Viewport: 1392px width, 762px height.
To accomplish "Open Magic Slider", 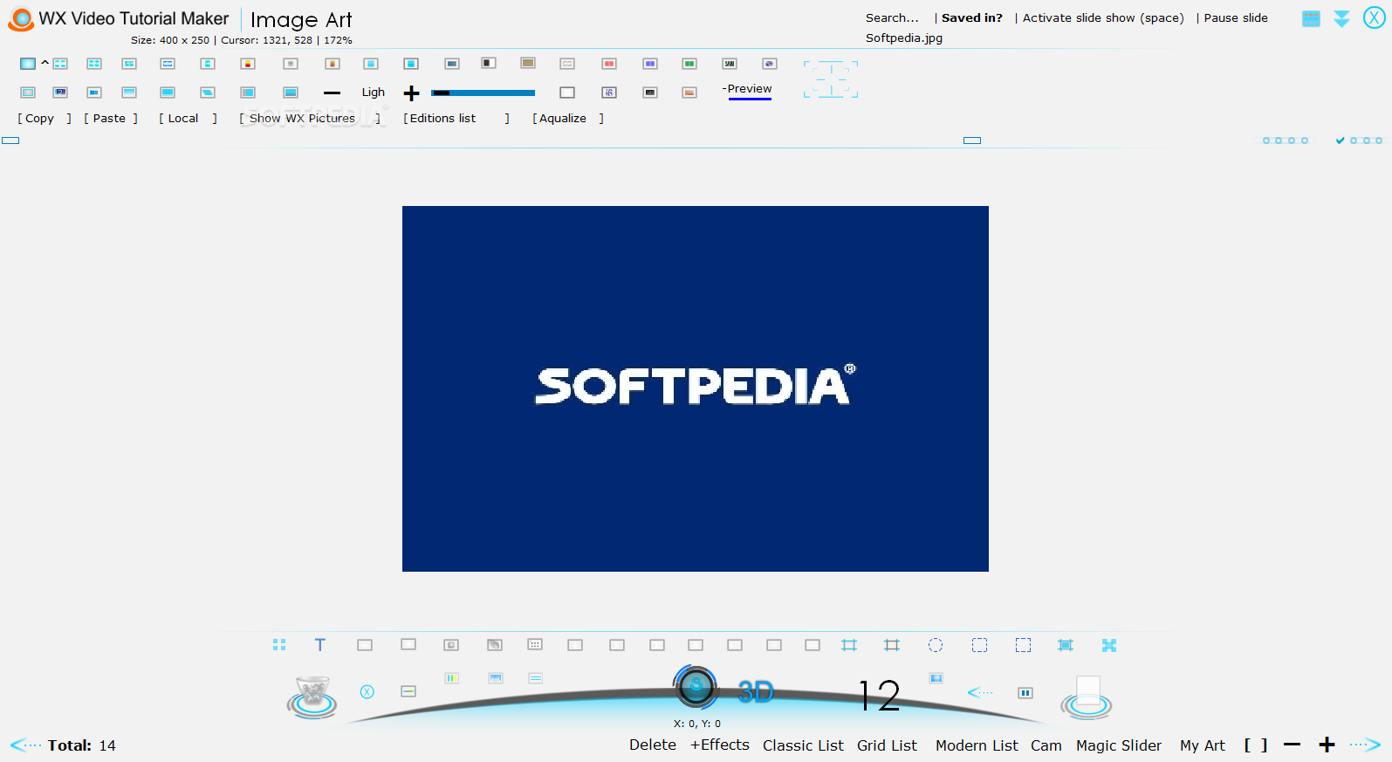I will click(1119, 745).
